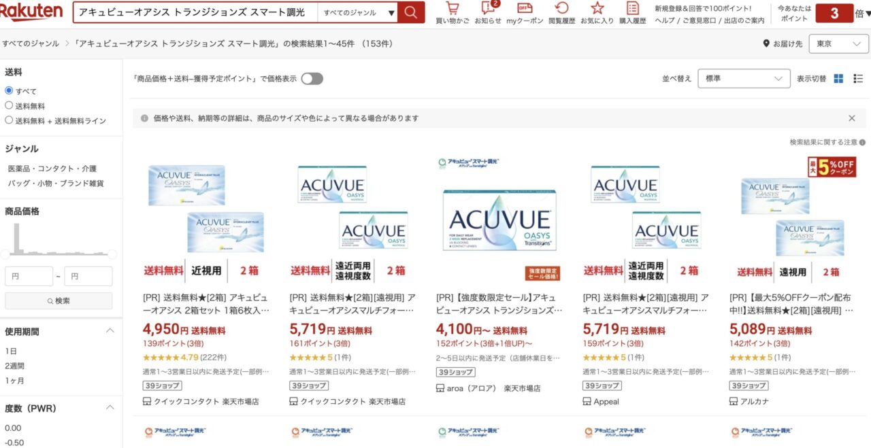Click the main search text field
The image size is (871, 448).
click(195, 12)
